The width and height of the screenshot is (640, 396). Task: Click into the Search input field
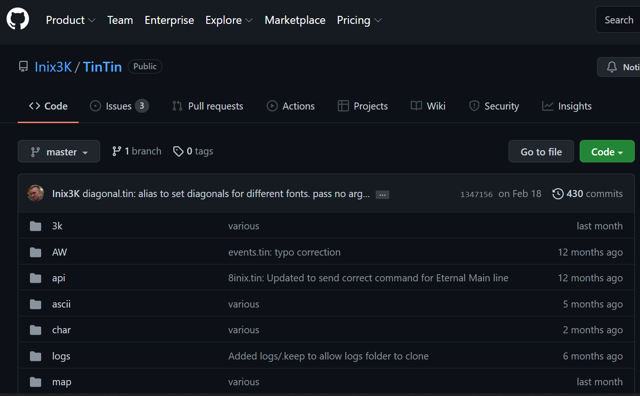618,20
